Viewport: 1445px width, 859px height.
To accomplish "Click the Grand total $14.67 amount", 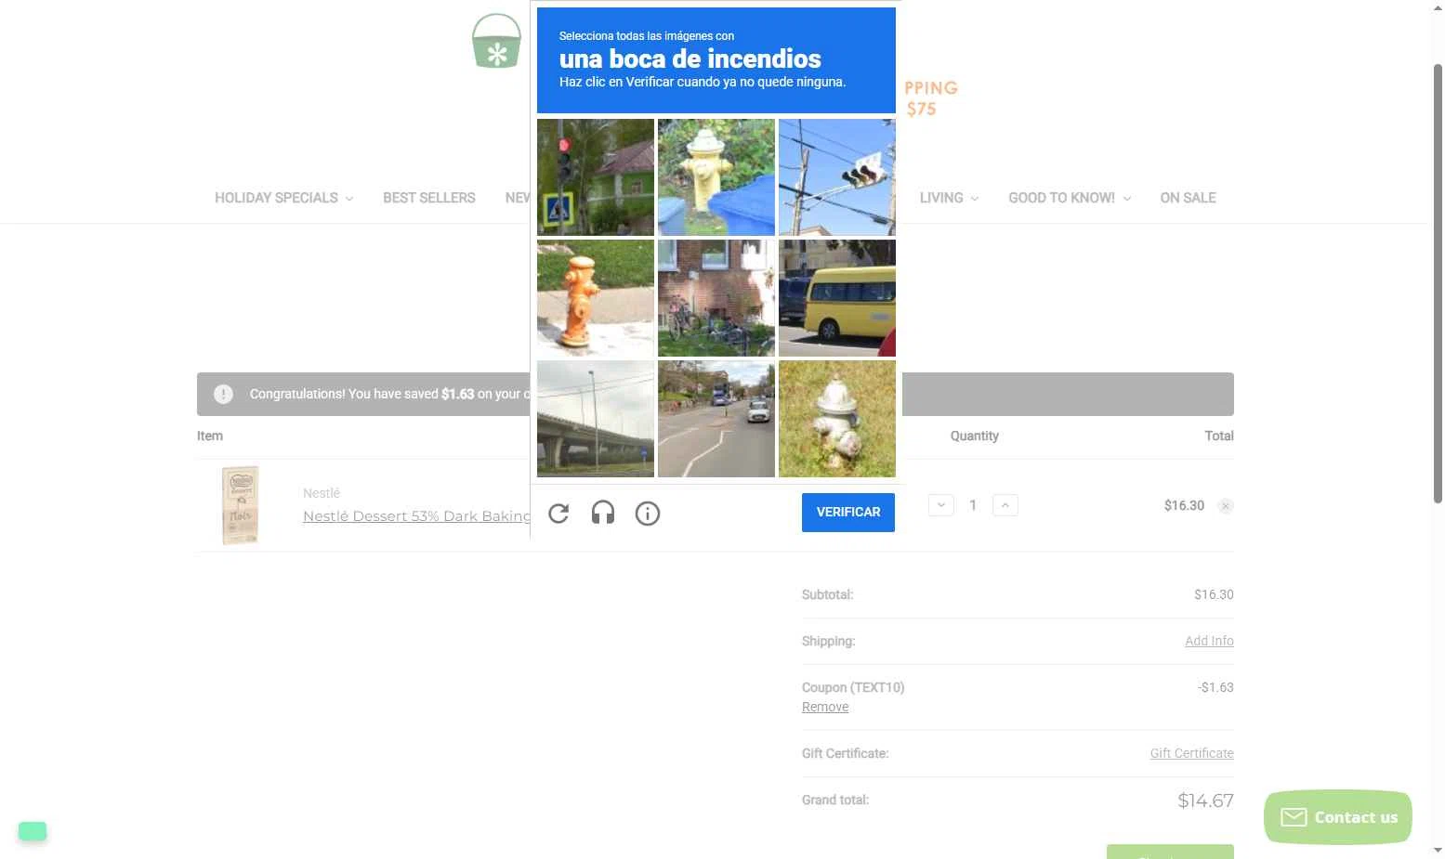I will click(1205, 800).
